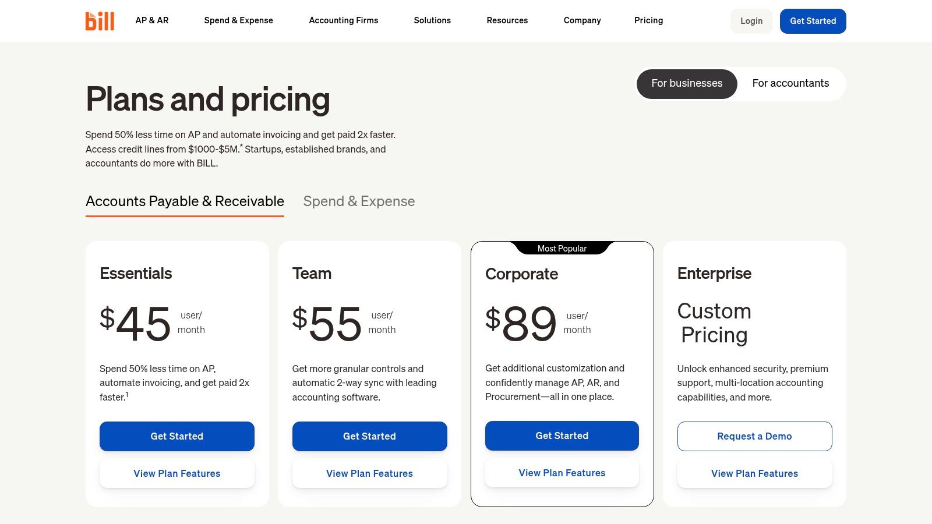
Task: Expand the Spend & Expense navigation menu
Action: tap(238, 20)
